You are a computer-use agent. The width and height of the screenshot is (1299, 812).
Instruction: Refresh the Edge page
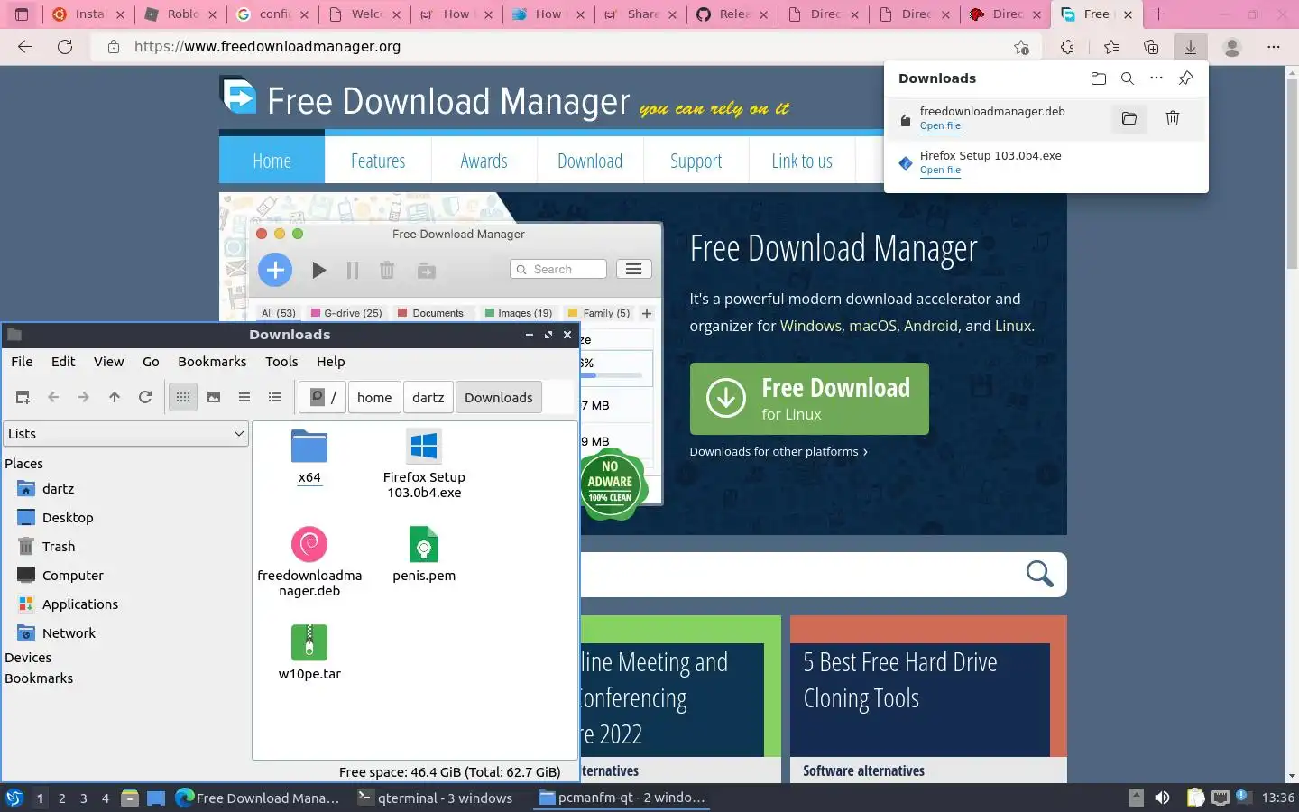(x=65, y=47)
